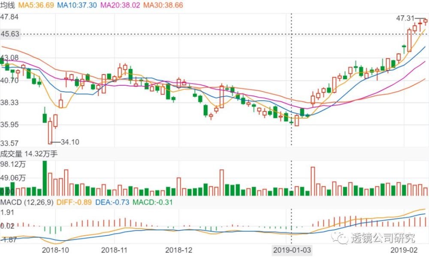Click the 33.57 price axis value

point(9,143)
